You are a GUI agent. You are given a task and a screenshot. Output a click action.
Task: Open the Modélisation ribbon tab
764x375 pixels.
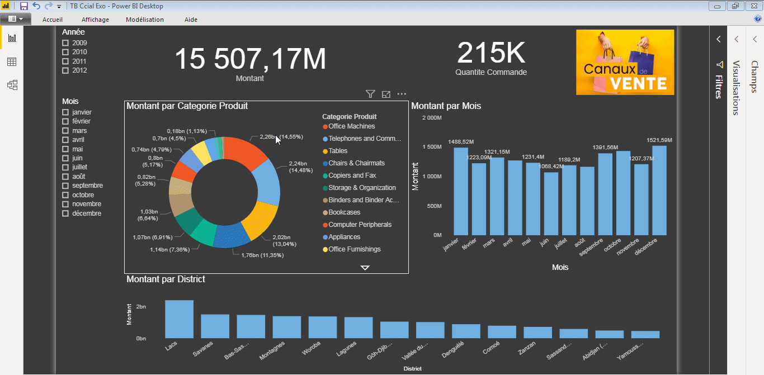pos(145,20)
